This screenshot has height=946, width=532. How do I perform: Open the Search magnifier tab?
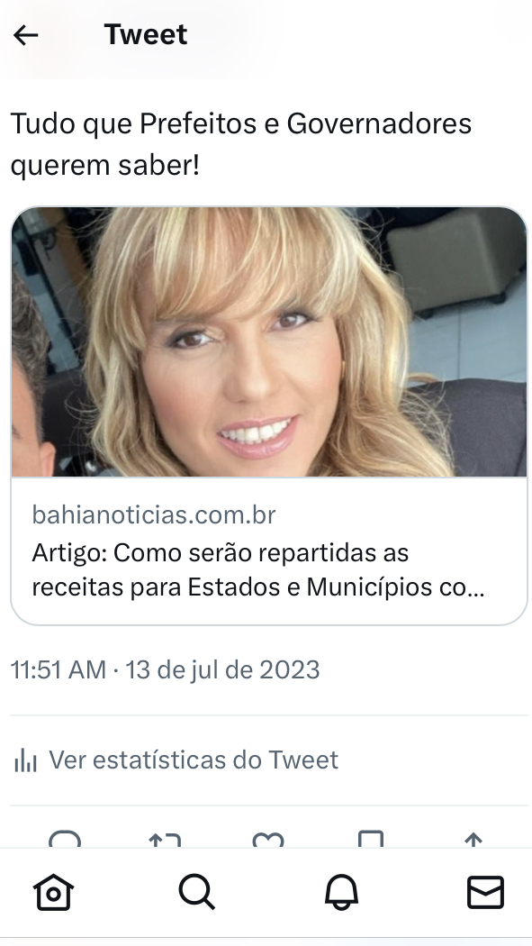[197, 892]
